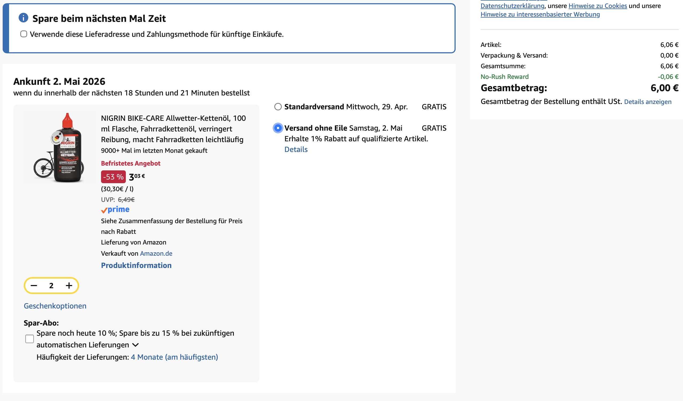Click the 9000+ Mal im letzten Monat text

click(154, 150)
